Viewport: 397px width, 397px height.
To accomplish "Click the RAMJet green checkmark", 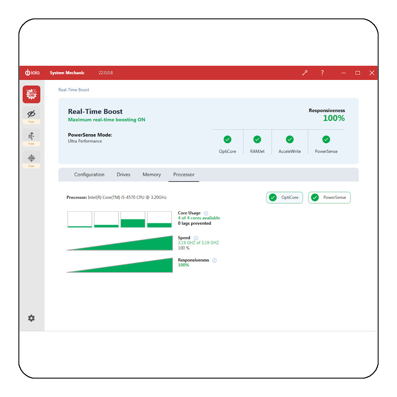I will (257, 139).
